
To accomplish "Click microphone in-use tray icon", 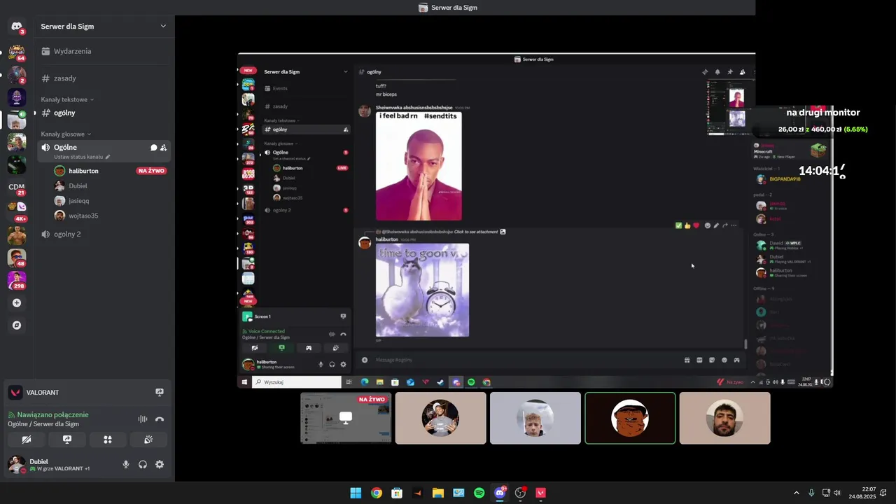I will [x=811, y=493].
